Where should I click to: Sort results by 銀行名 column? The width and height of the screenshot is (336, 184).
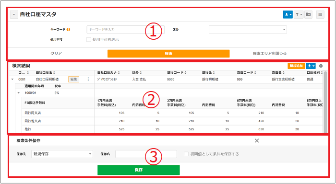coord(208,73)
